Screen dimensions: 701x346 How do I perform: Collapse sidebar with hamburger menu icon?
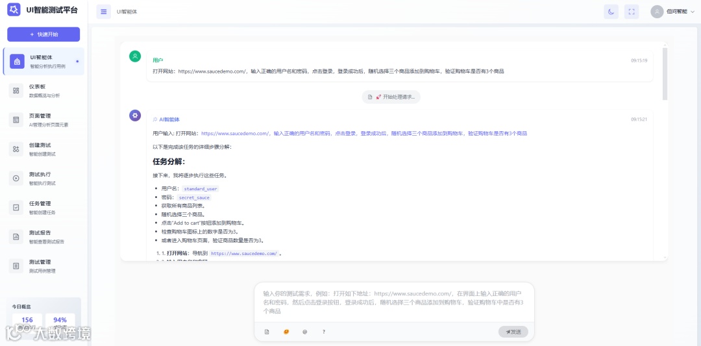click(x=104, y=12)
